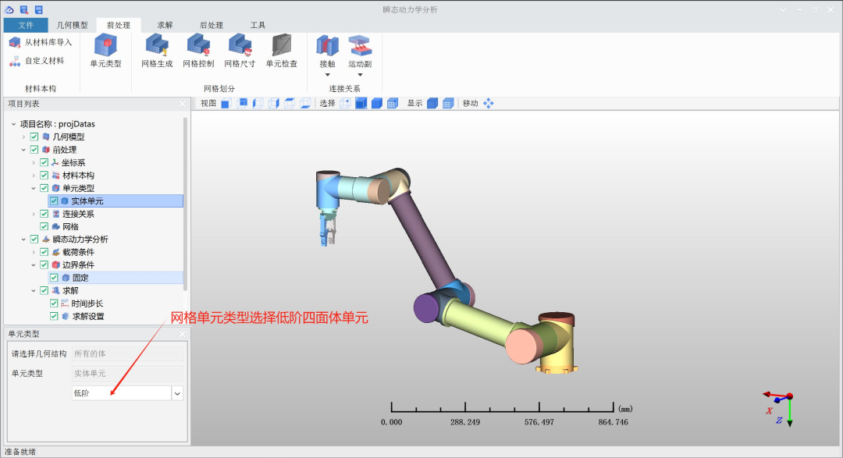Open 网格尺寸 mesh size tool
The height and width of the screenshot is (458, 843).
coord(240,51)
